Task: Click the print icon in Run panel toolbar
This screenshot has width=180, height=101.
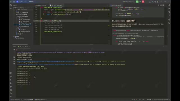Action: tap(14, 62)
